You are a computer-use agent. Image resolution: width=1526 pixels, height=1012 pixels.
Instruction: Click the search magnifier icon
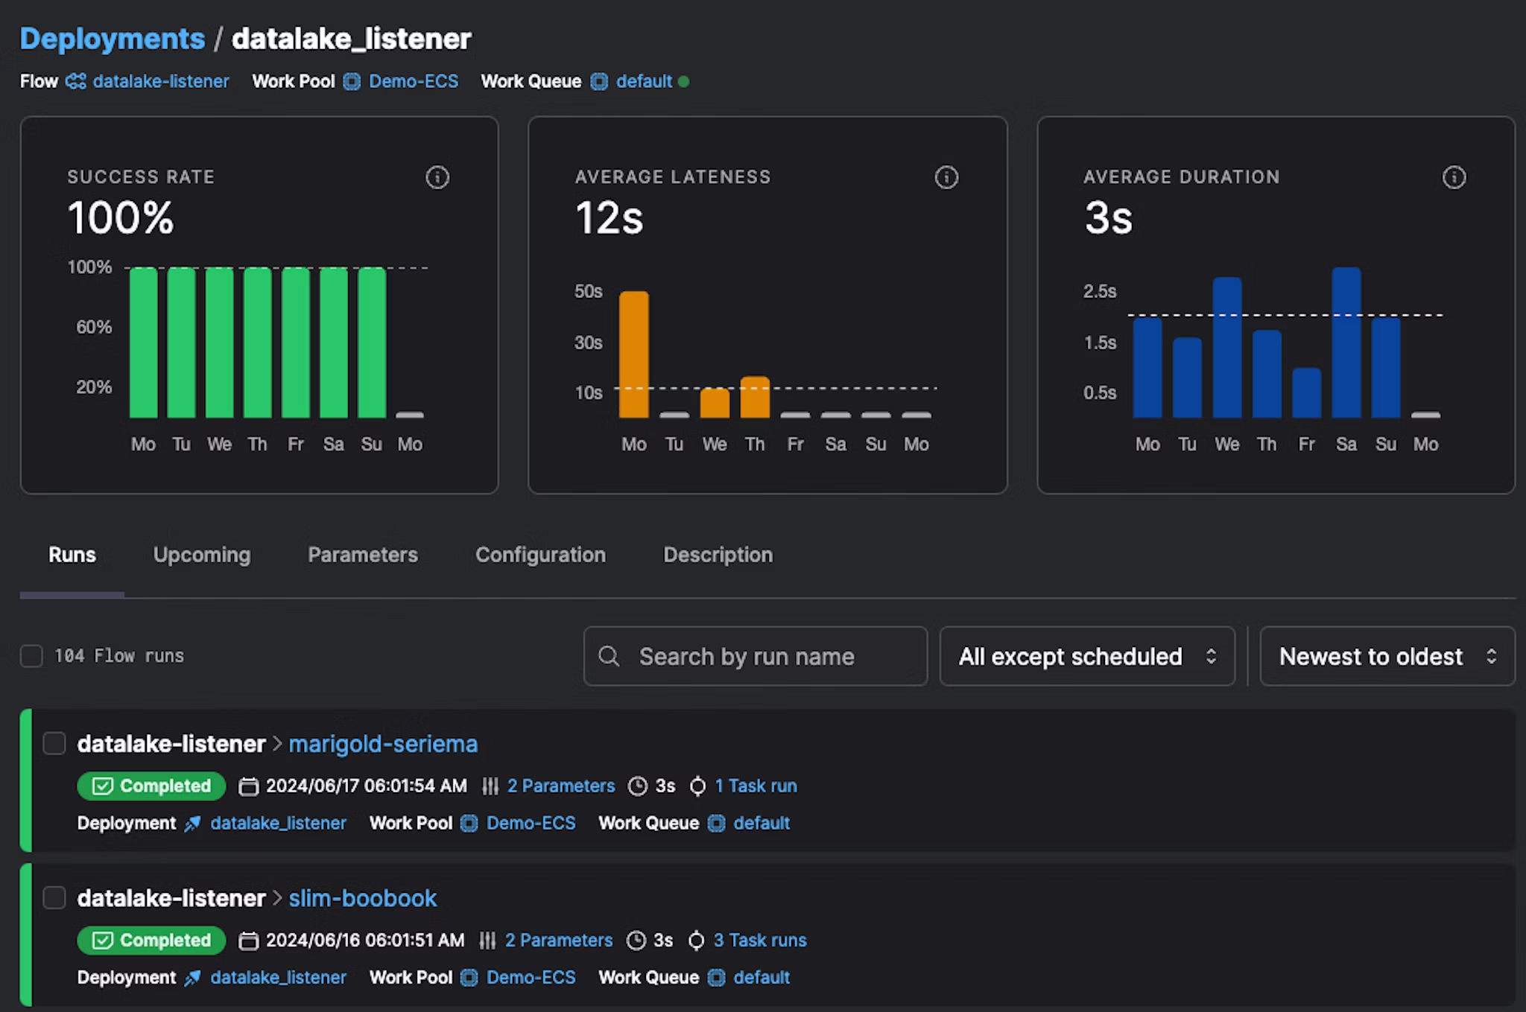tap(609, 656)
